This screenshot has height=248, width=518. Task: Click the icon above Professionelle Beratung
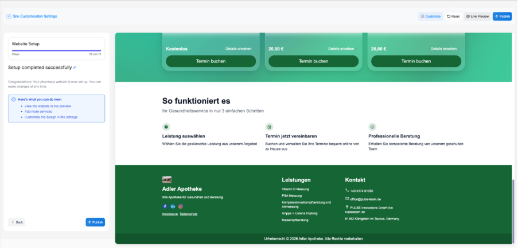[372, 127]
